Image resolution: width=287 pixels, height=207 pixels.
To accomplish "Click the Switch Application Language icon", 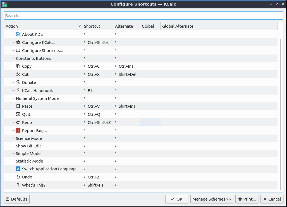I will pos(18,169).
